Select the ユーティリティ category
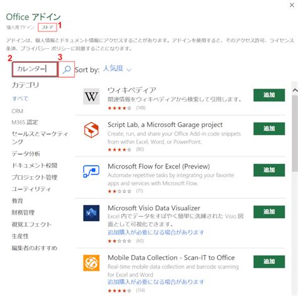 coord(31,189)
